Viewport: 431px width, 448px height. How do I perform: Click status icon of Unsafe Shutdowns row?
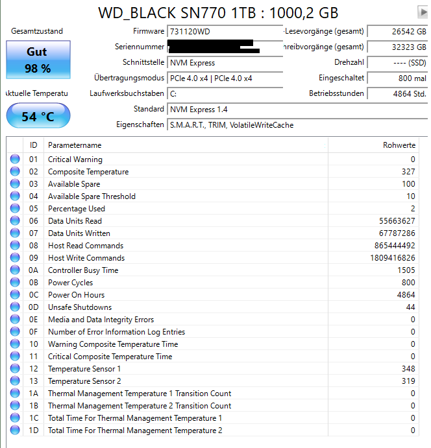(x=15, y=307)
